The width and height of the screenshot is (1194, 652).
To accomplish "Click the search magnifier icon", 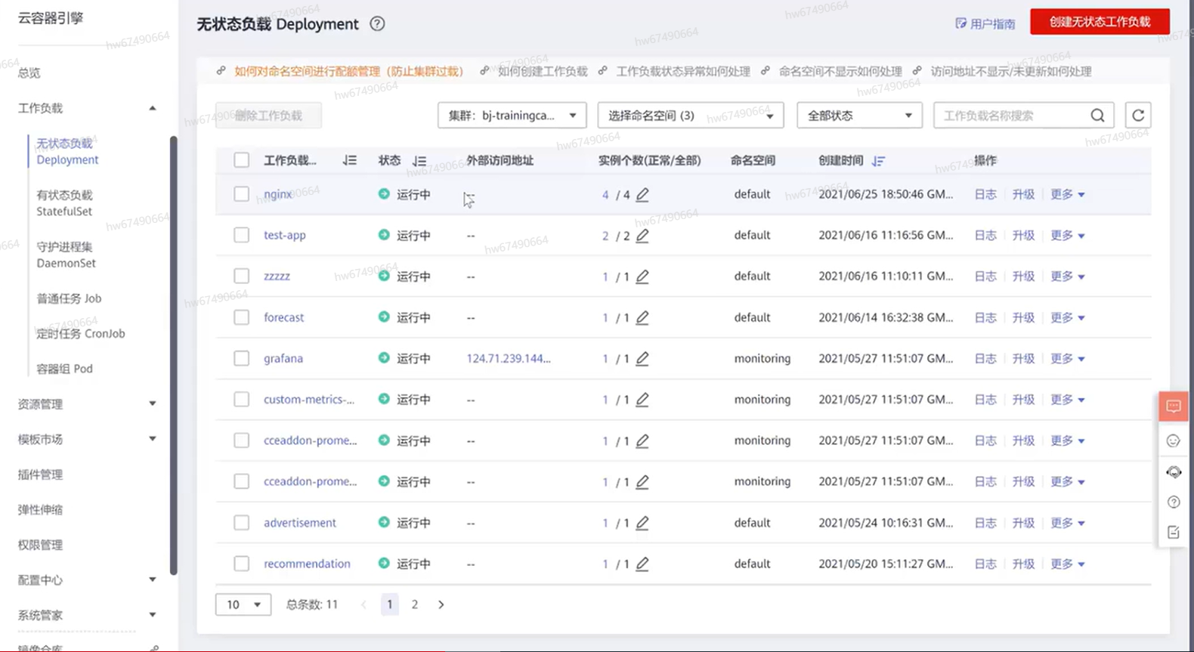I will tap(1097, 116).
